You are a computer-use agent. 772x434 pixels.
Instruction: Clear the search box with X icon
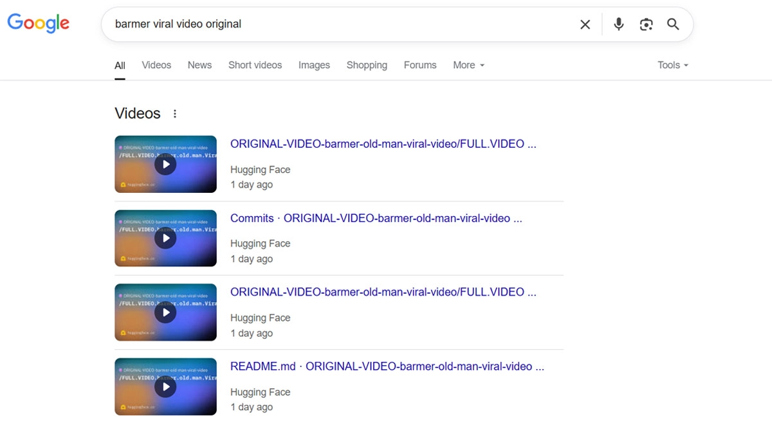[585, 24]
